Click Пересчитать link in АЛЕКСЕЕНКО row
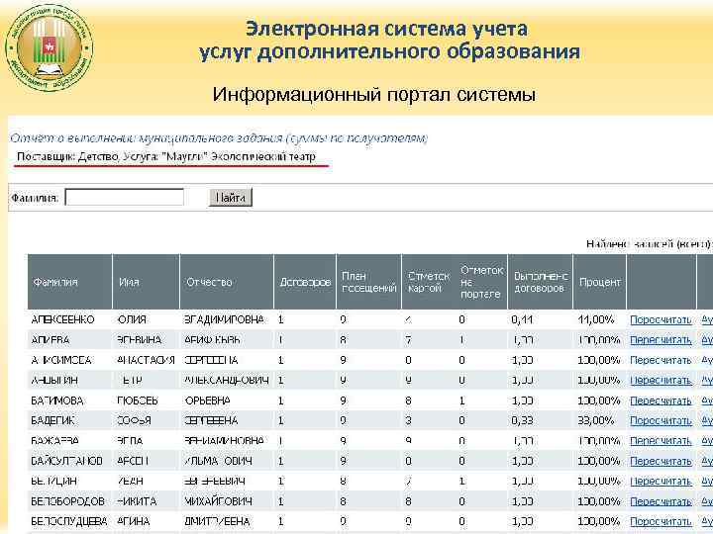The height and width of the screenshot is (534, 713). pos(661,320)
